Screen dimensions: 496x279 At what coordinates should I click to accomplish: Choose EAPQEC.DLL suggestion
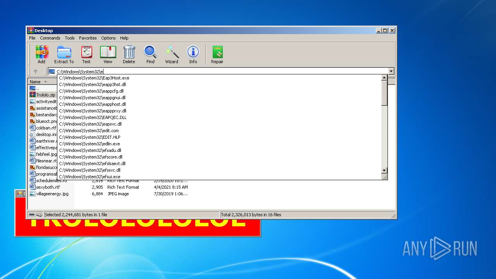(219, 117)
